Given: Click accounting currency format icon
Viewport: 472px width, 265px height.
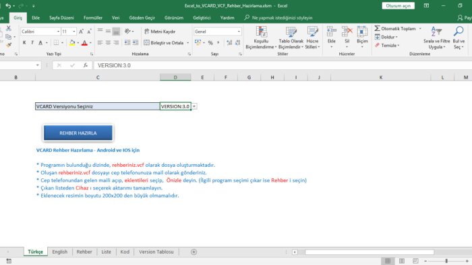Looking at the screenshot, I should tap(198, 42).
